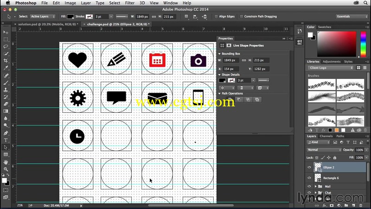Switch to the Channels tab

pyautogui.click(x=326, y=136)
